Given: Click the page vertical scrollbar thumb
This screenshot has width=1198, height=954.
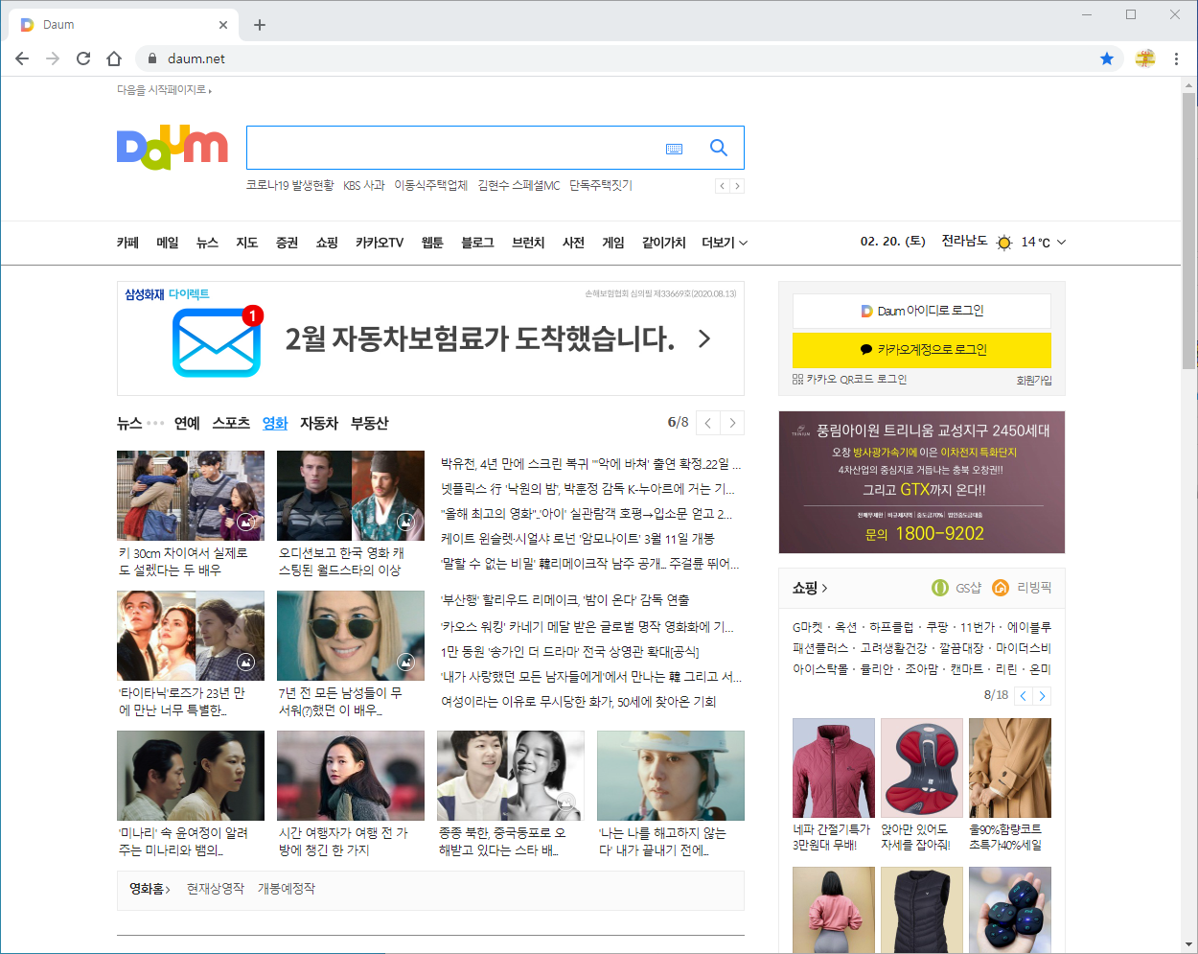Looking at the screenshot, I should coord(1188,230).
